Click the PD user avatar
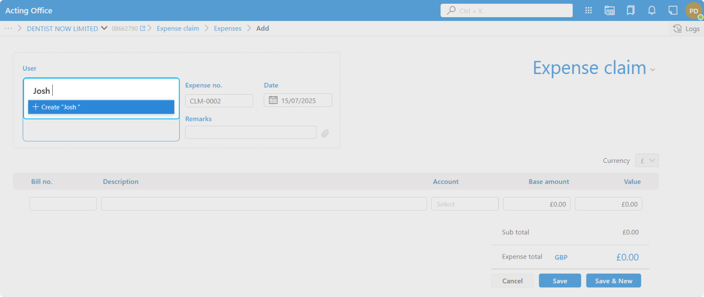 coord(694,11)
